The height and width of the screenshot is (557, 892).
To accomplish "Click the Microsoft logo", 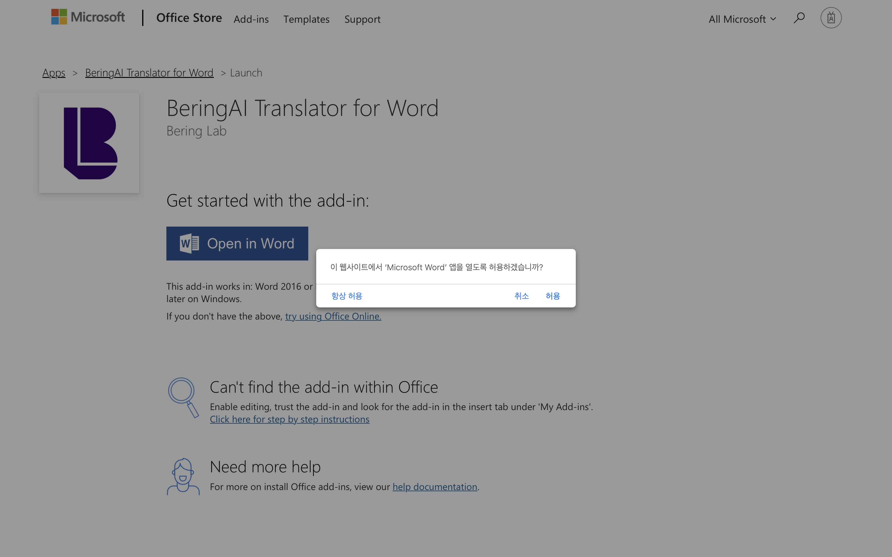I will (x=88, y=17).
